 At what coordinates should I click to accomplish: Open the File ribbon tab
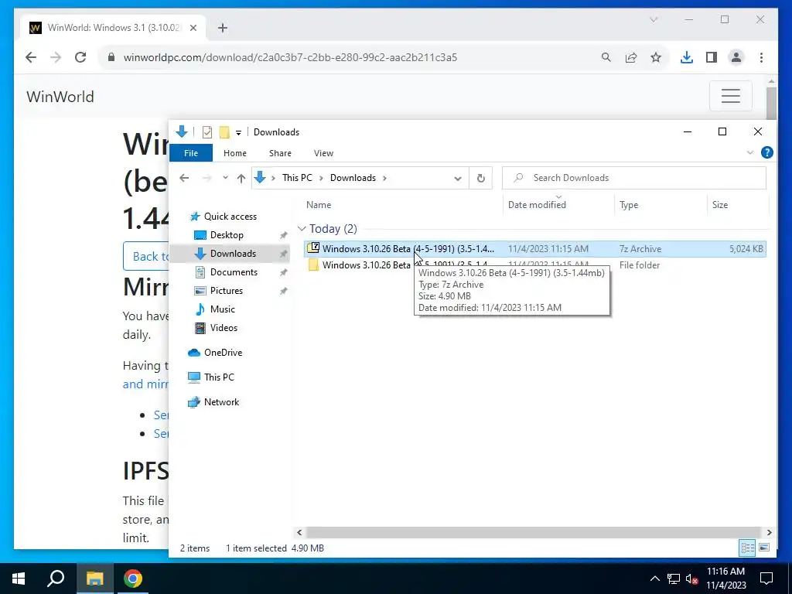(191, 153)
